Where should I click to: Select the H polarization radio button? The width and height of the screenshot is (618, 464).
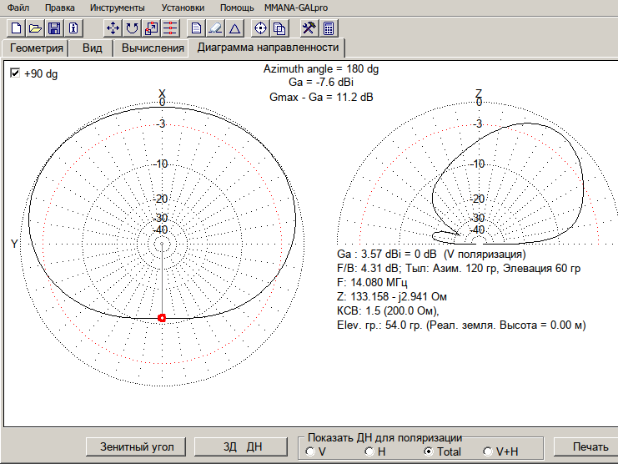coord(369,451)
